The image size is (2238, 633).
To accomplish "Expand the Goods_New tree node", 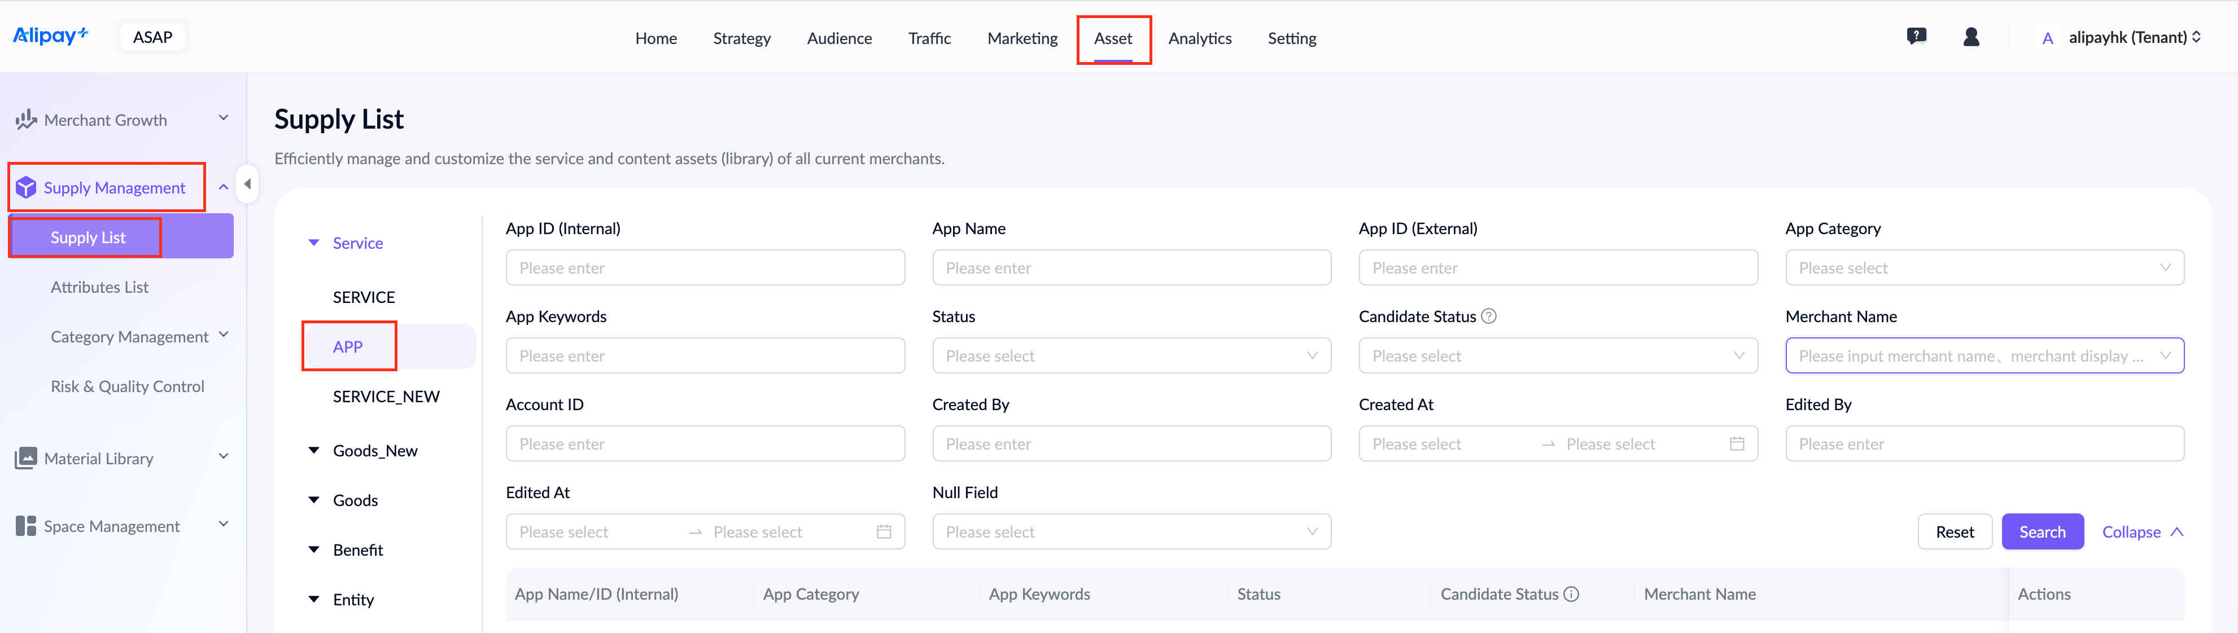I will (314, 450).
